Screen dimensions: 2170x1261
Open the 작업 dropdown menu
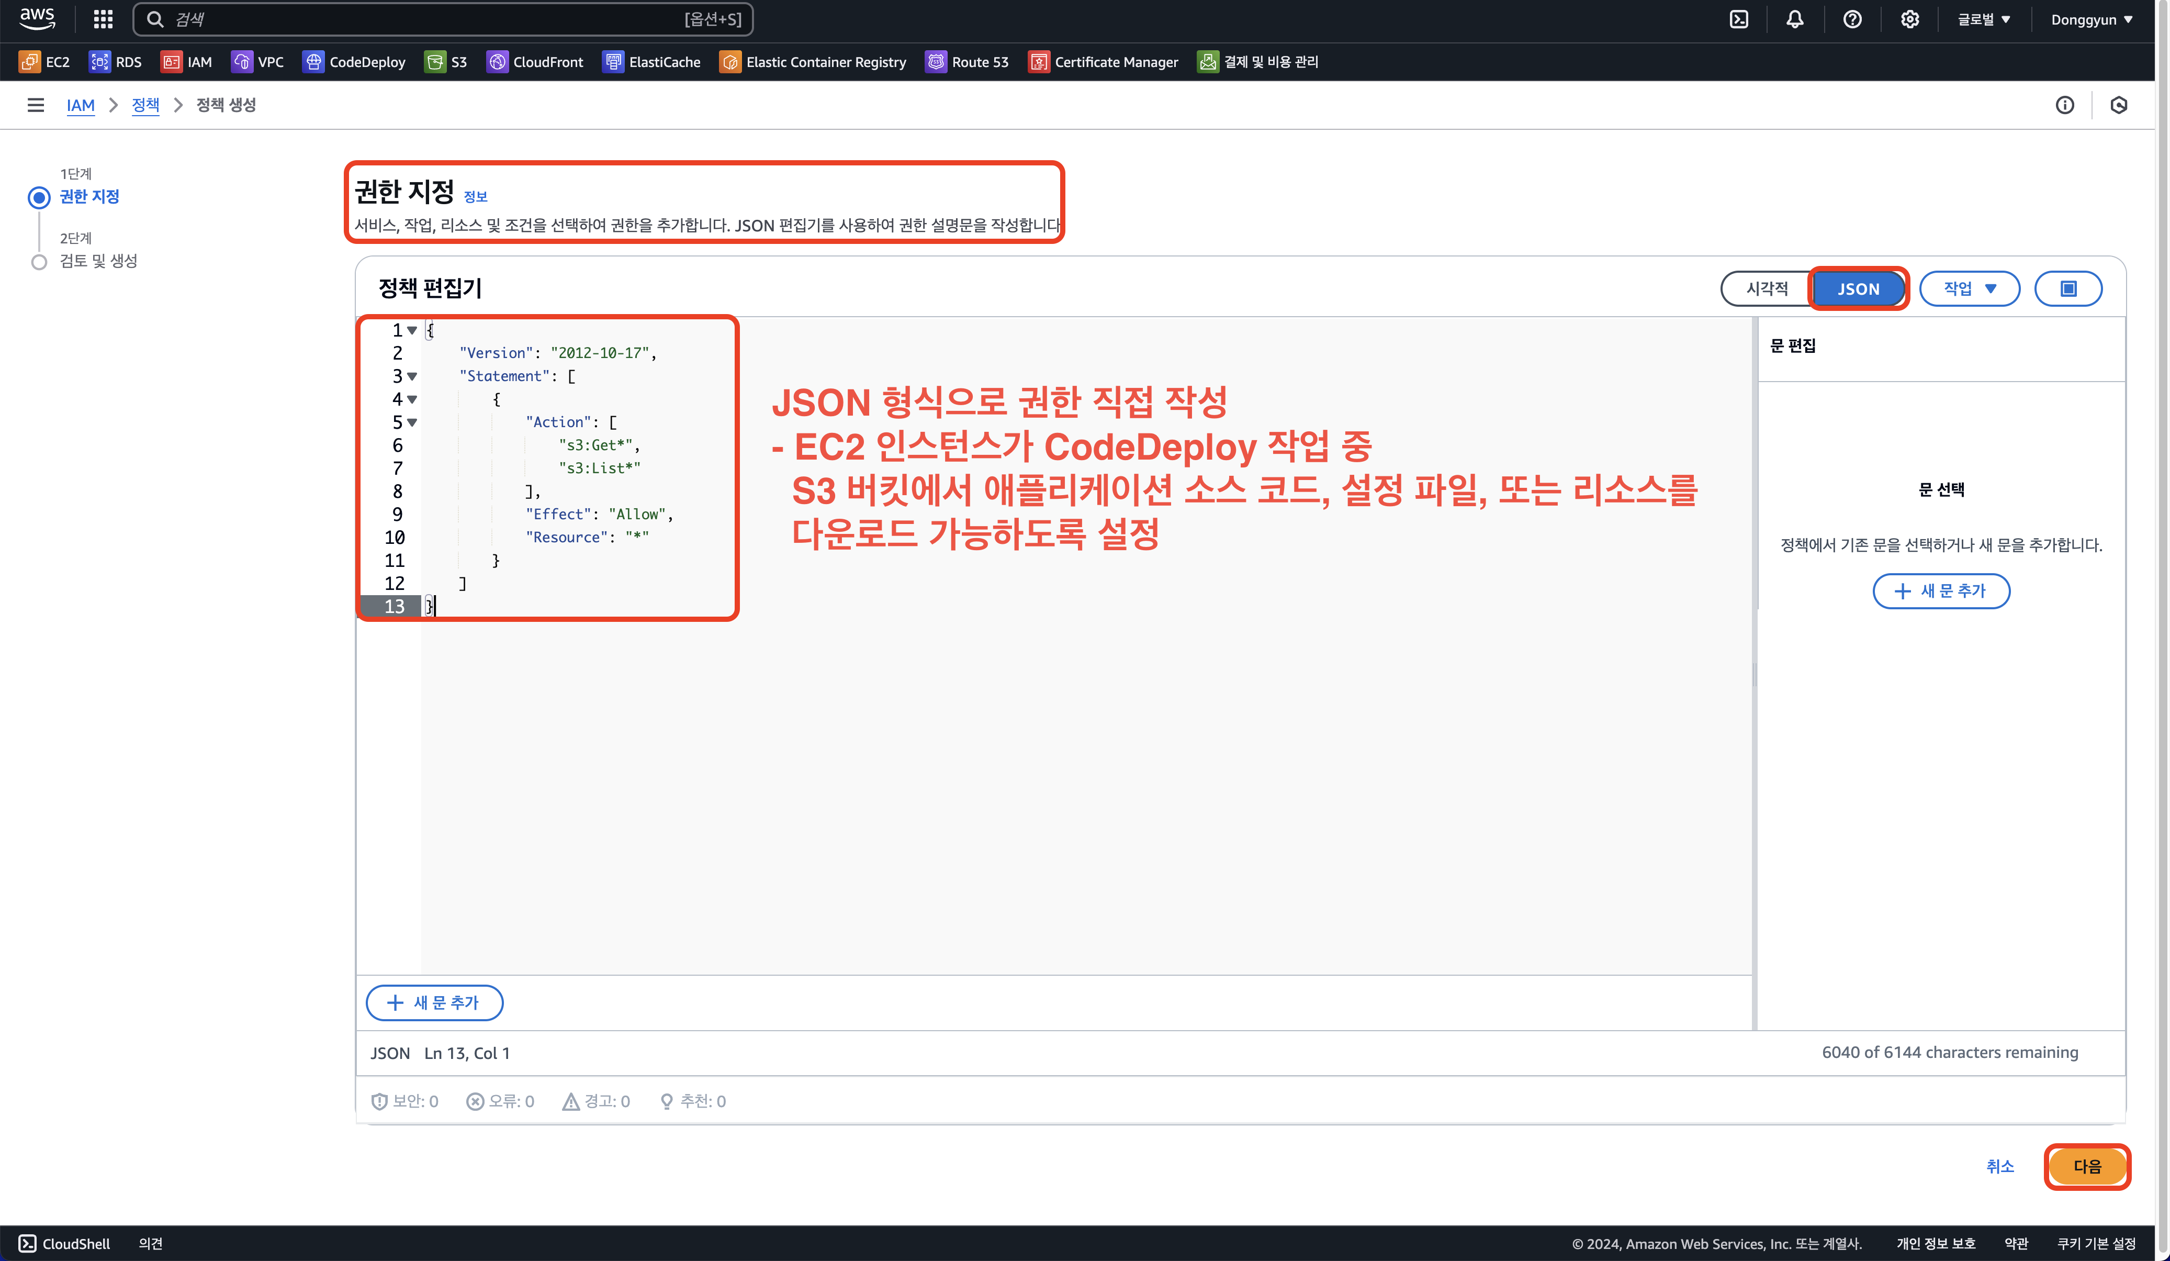[1969, 288]
